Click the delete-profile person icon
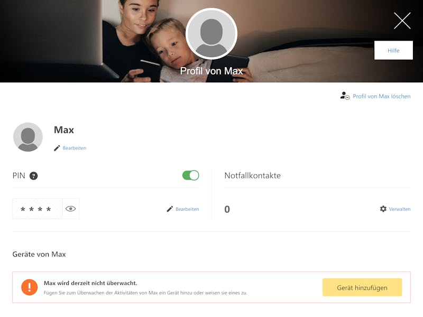This screenshot has height=317, width=423. tap(345, 96)
